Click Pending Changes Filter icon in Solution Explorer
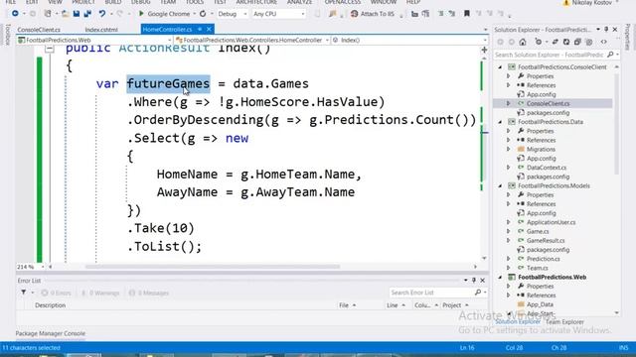Image resolution: width=636 pixels, height=357 pixels. coord(539,42)
